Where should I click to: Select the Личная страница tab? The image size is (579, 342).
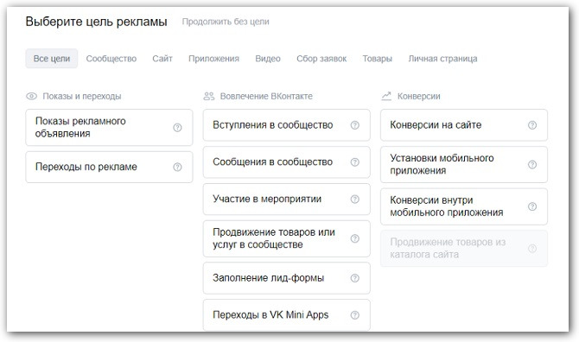(x=442, y=59)
